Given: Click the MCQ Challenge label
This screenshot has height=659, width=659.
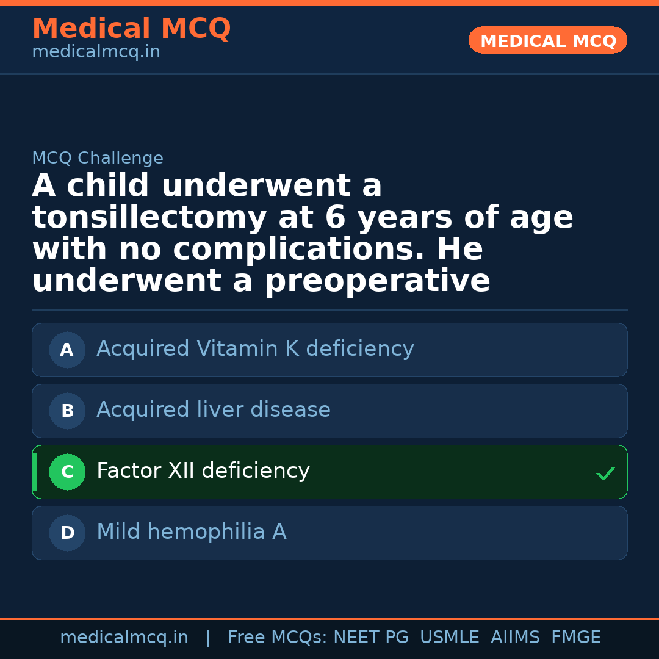Looking at the screenshot, I should [98, 159].
